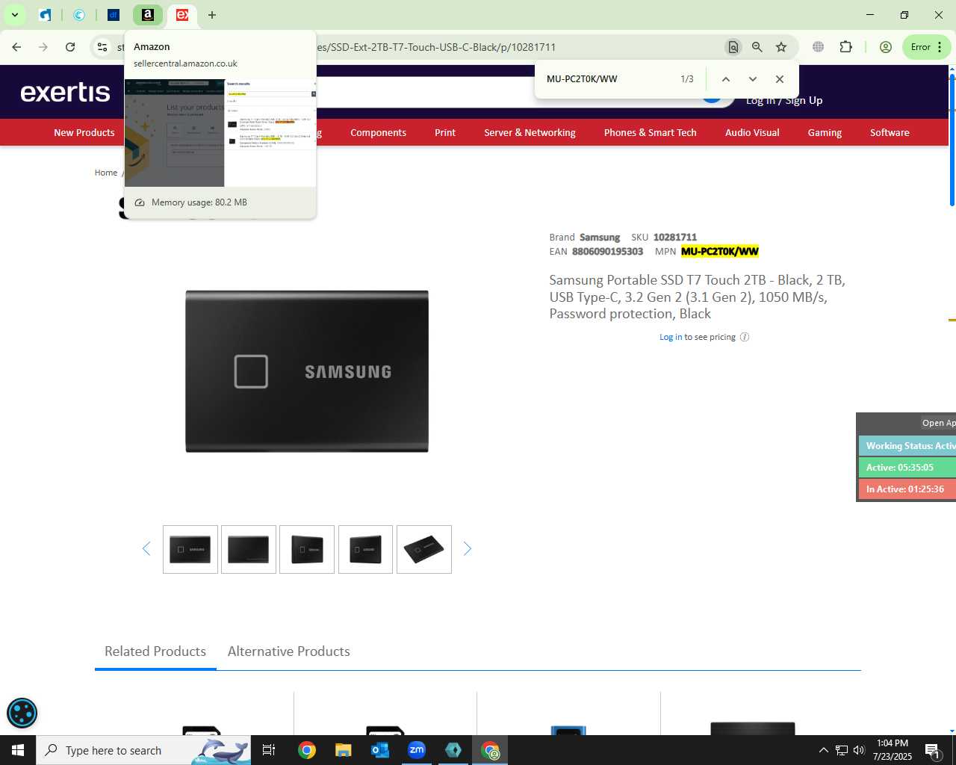Click the Home breadcrumb link
Viewport: 956px width, 765px height.
pos(106,173)
